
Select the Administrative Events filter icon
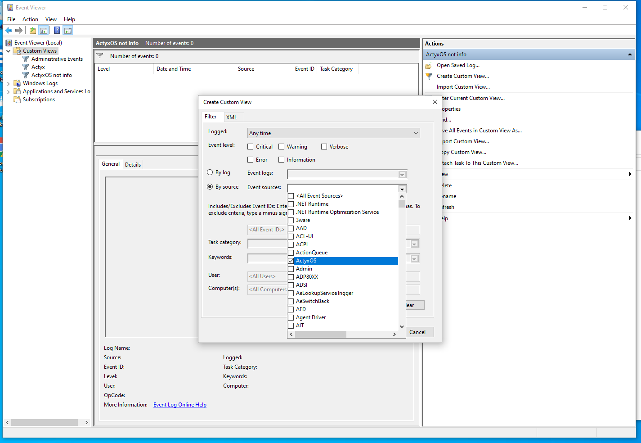pos(26,59)
